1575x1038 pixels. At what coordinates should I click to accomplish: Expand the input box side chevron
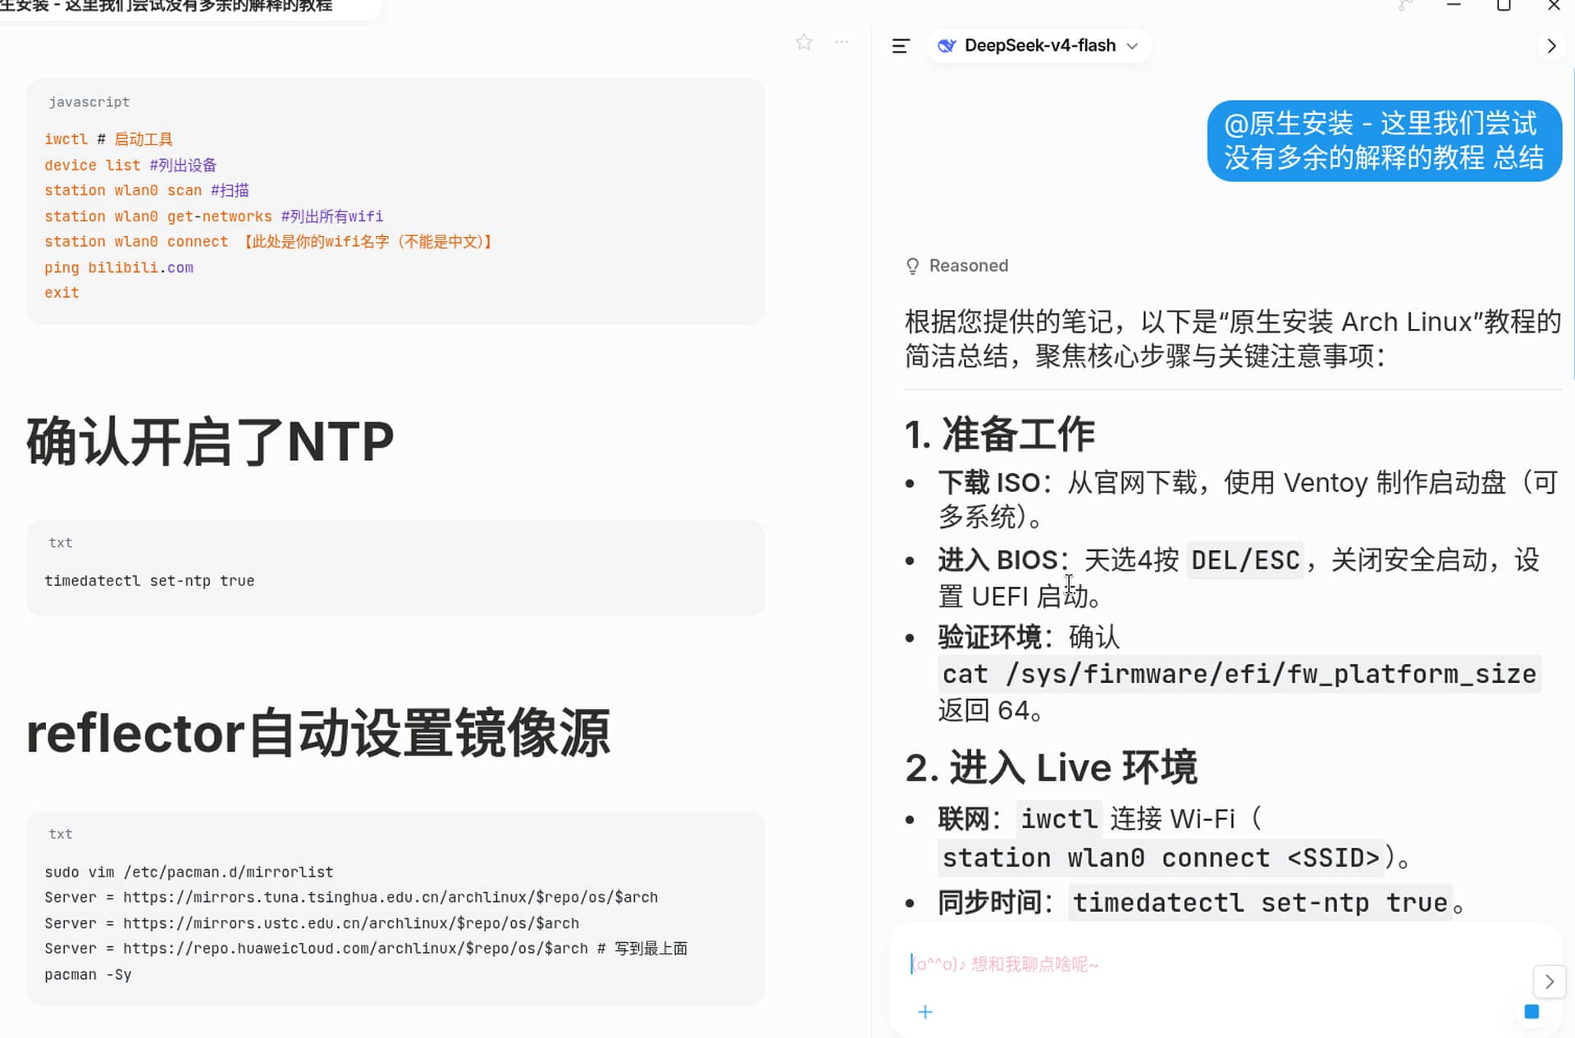pyautogui.click(x=1549, y=981)
